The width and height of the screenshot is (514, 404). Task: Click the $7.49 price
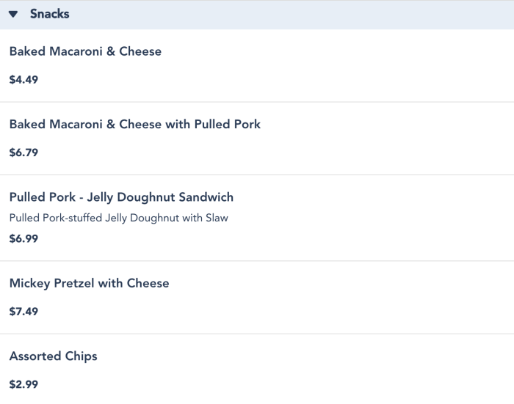(23, 312)
